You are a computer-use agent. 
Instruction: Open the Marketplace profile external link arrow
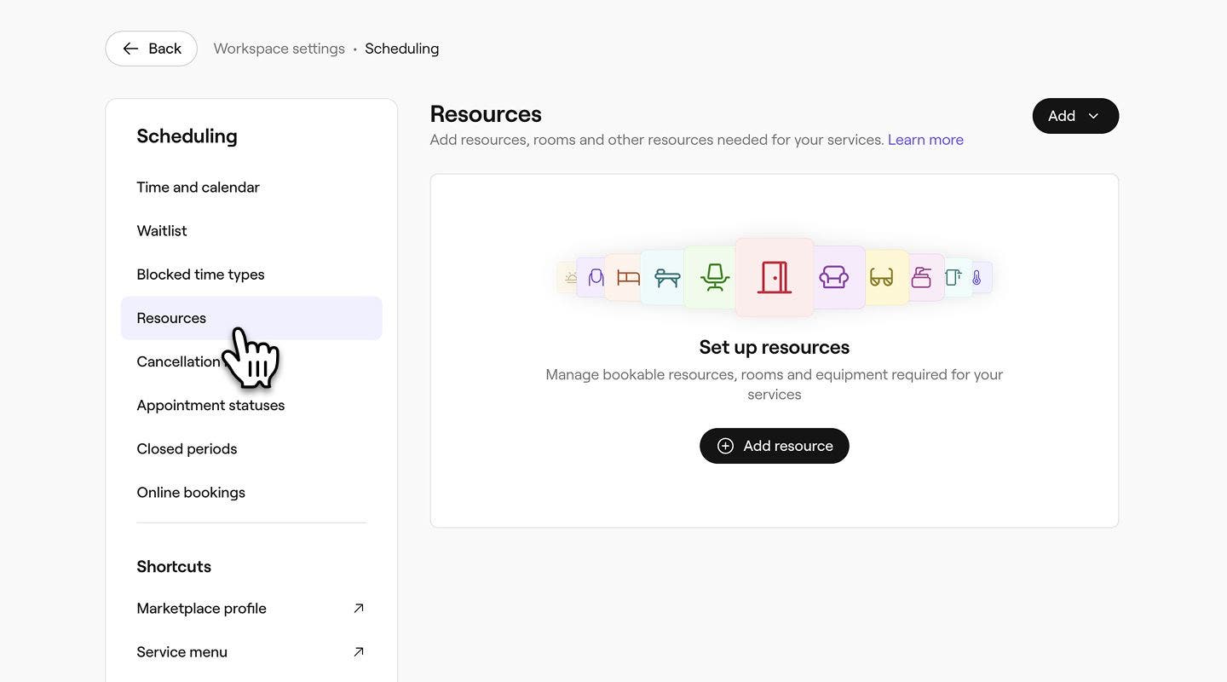pyautogui.click(x=359, y=608)
